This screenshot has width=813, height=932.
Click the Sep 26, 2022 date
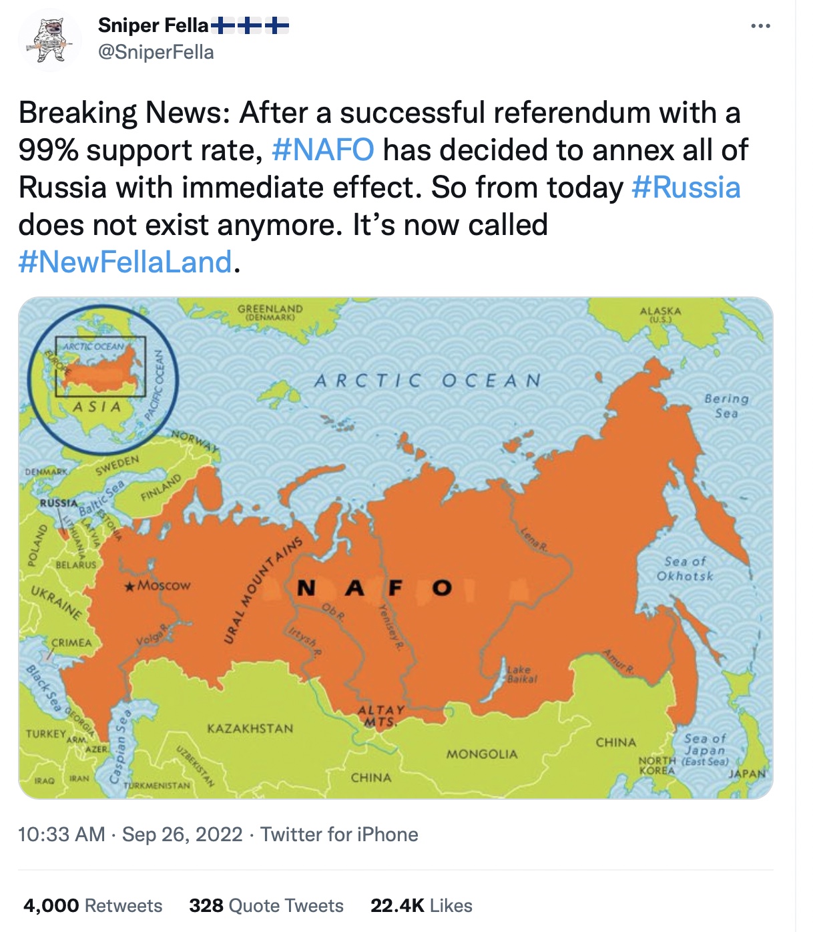pyautogui.click(x=182, y=835)
